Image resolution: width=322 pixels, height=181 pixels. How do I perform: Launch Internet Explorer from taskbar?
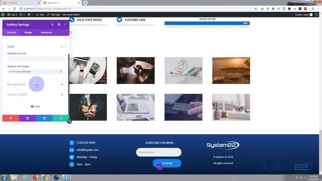tap(25, 177)
